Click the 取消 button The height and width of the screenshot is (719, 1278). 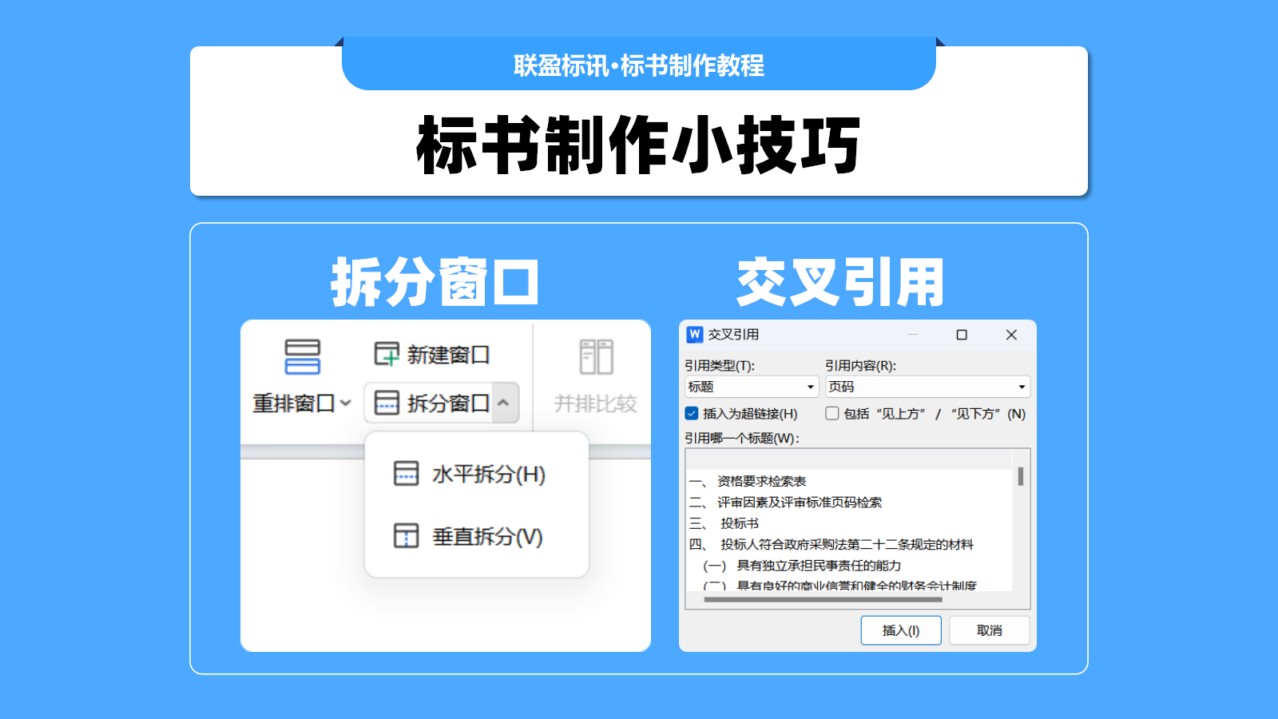click(990, 630)
